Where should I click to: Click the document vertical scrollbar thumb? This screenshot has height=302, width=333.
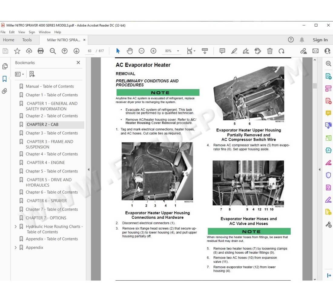click(x=315, y=86)
